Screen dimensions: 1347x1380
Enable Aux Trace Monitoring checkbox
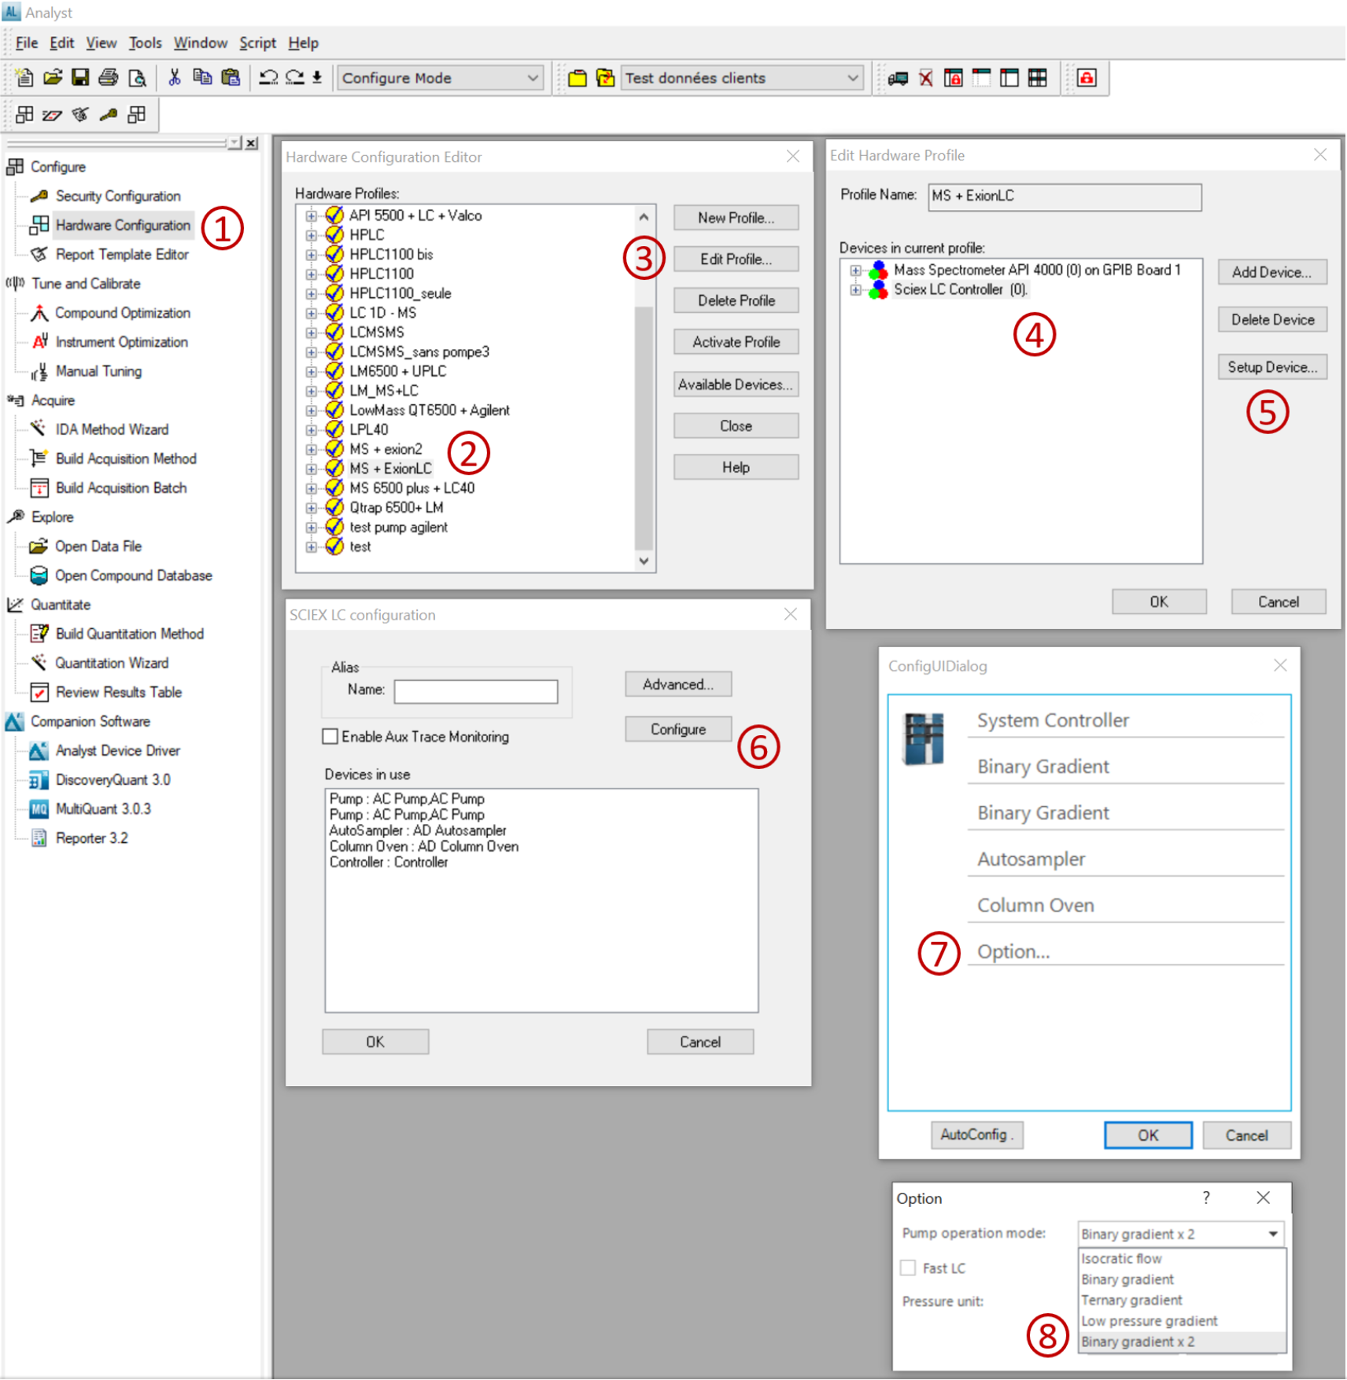(330, 736)
